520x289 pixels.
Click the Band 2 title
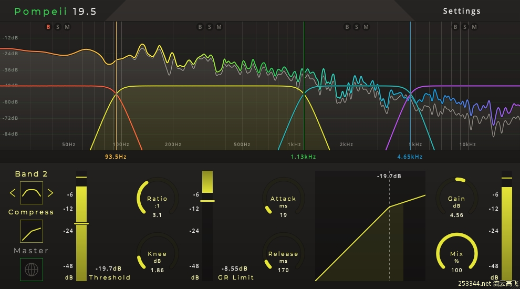point(31,174)
